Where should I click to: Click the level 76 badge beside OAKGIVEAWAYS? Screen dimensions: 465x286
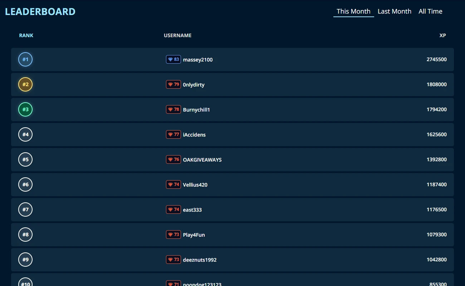coord(173,159)
